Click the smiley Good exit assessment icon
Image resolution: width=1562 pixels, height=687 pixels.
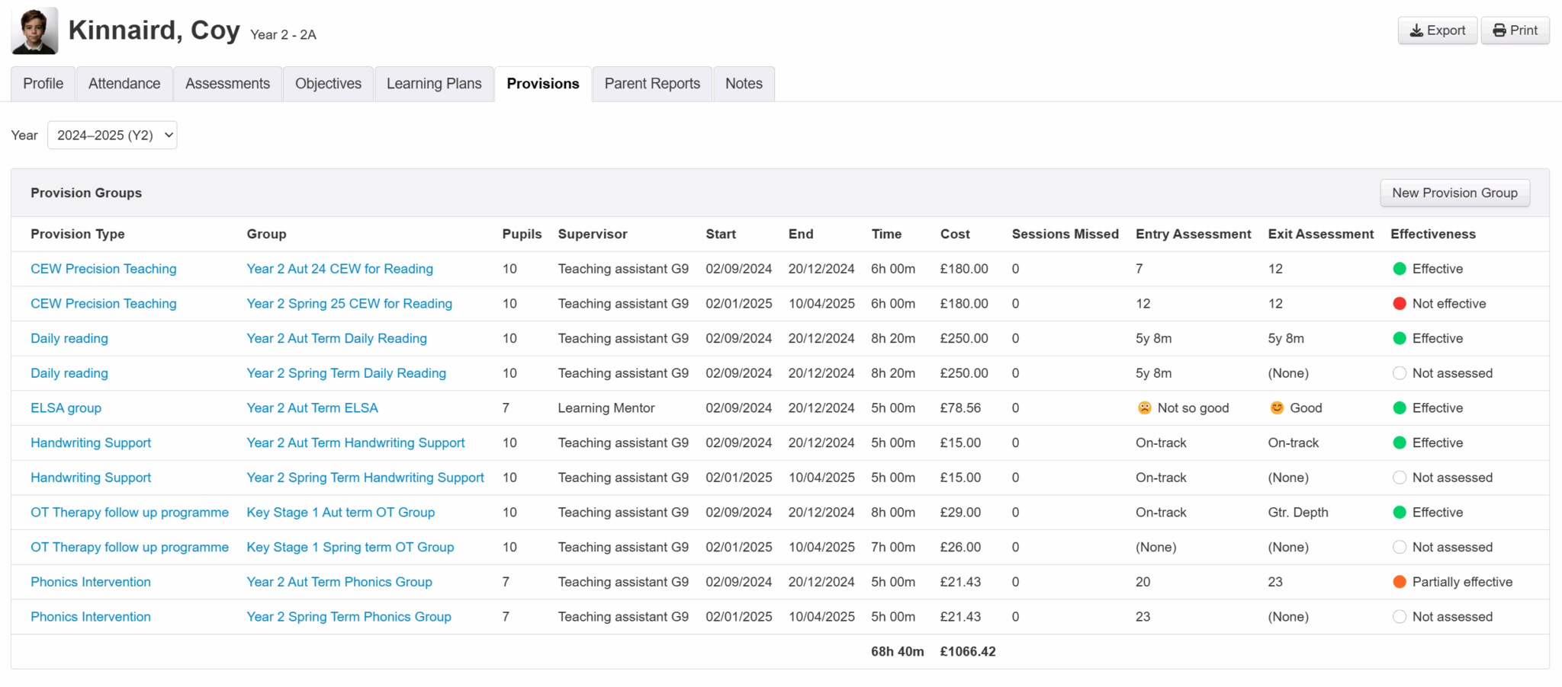click(1277, 408)
